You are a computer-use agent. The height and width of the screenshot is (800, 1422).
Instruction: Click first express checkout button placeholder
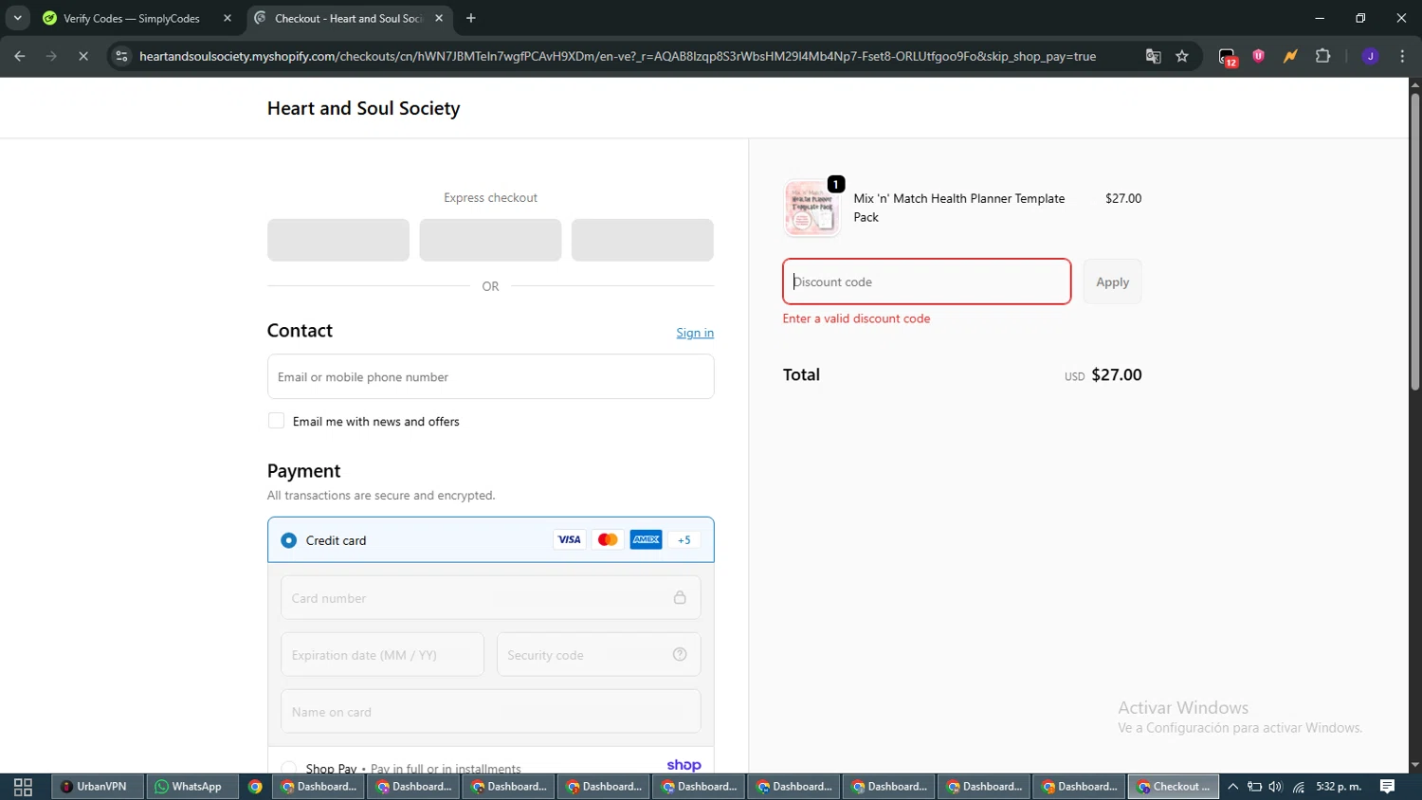(338, 240)
